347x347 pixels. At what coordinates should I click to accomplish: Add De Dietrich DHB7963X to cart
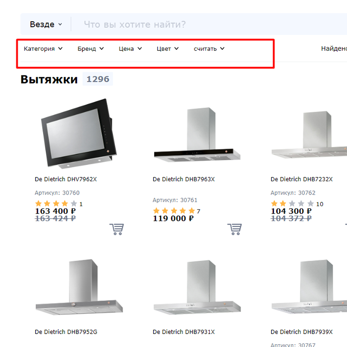click(235, 229)
